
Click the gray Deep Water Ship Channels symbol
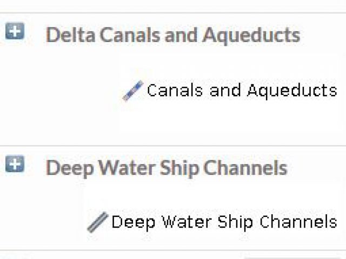click(x=97, y=222)
